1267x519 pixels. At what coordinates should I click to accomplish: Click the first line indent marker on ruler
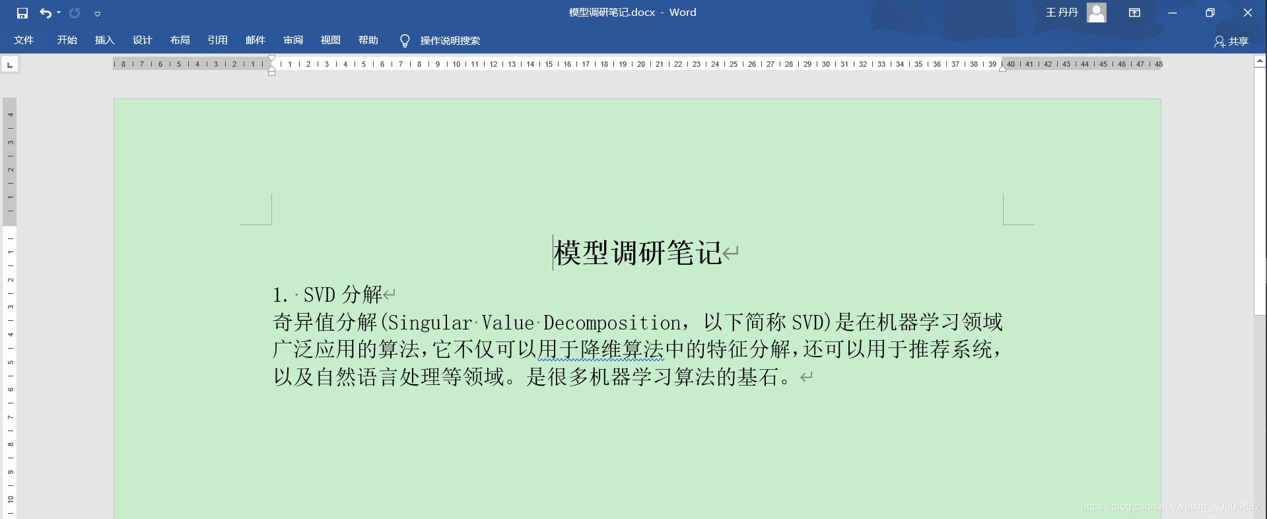pyautogui.click(x=271, y=58)
